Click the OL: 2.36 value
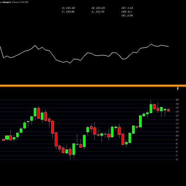This screenshot has height=186, width=186. pyautogui.click(x=127, y=16)
